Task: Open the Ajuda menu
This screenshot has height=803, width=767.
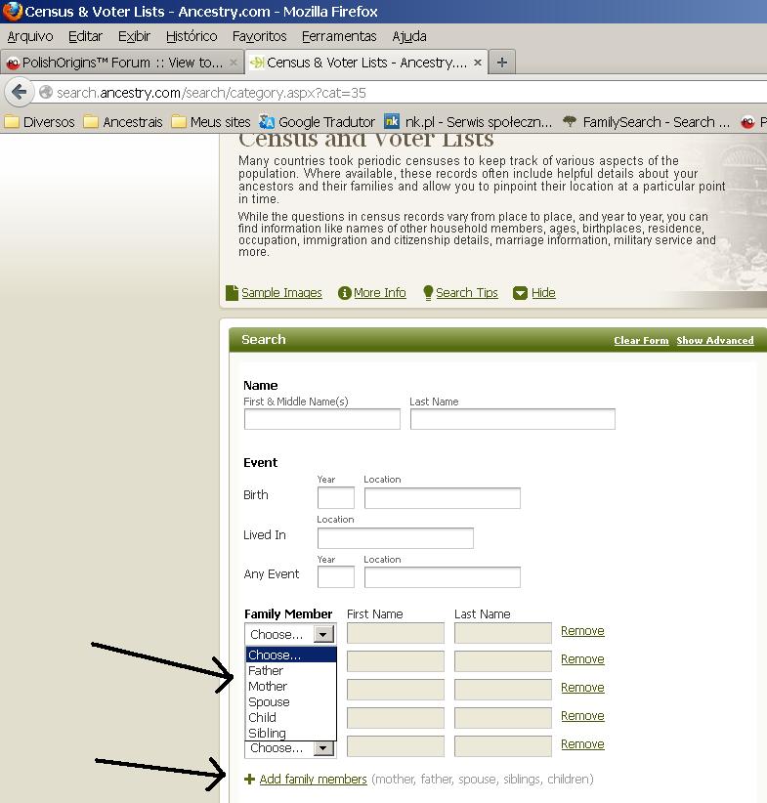Action: click(409, 36)
